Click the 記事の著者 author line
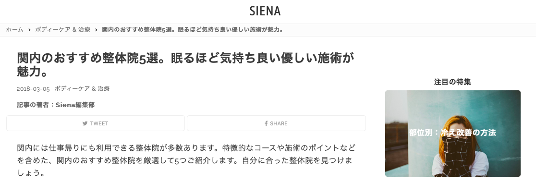 pyautogui.click(x=56, y=105)
